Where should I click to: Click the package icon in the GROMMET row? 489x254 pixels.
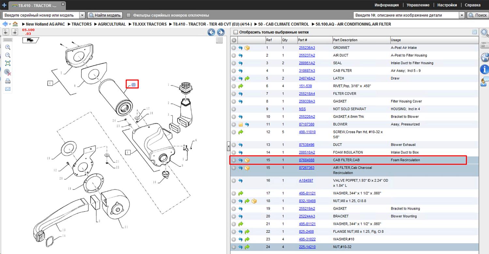click(x=247, y=48)
